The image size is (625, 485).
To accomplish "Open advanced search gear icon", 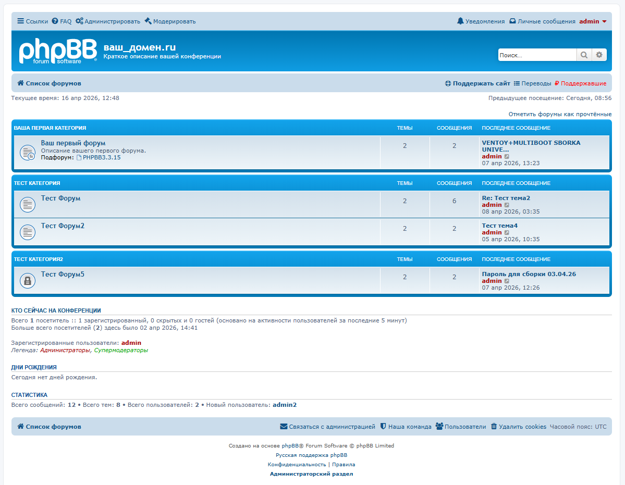I will 599,55.
